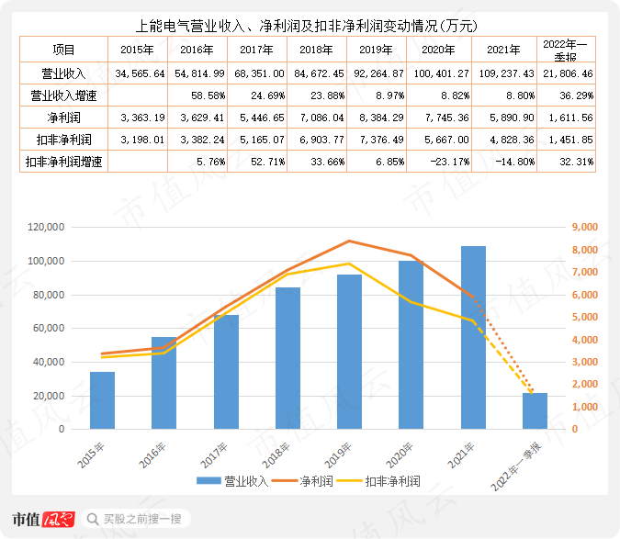Click the chart title text
The image size is (620, 539).
click(307, 26)
